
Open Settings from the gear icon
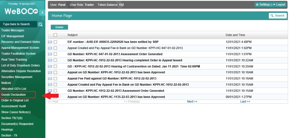tap(263, 5)
